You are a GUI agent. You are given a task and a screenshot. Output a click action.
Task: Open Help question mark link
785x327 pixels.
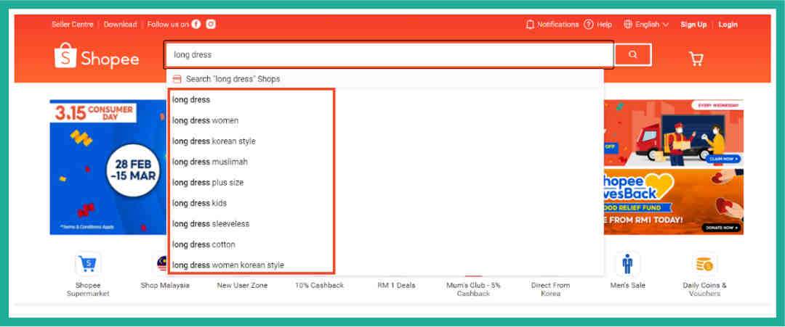point(597,25)
